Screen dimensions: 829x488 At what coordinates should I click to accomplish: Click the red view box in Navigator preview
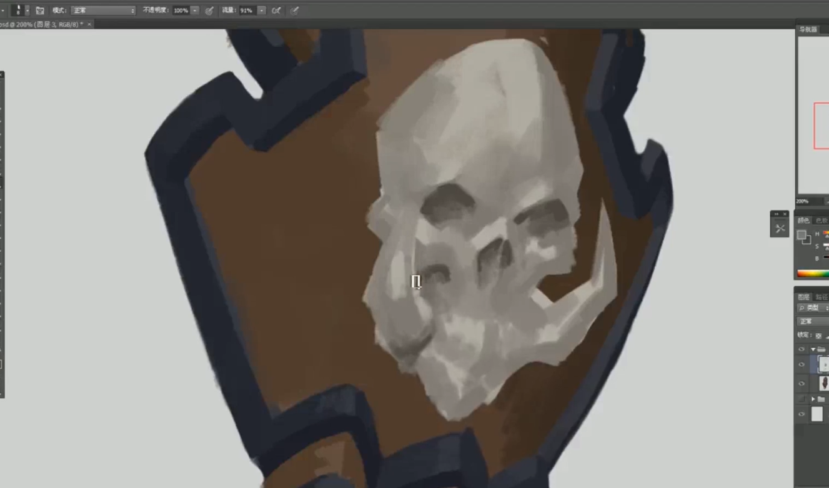pos(822,126)
